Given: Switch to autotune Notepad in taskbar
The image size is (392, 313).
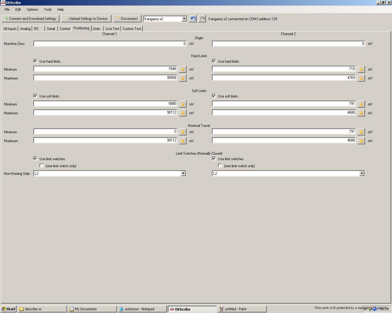Looking at the screenshot, I should coord(142,309).
